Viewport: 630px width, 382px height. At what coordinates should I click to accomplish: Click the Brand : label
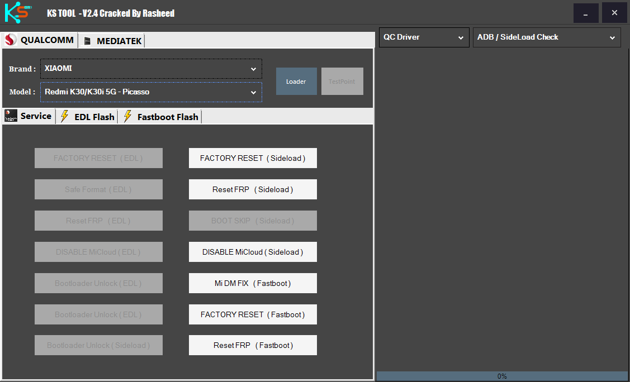point(22,69)
